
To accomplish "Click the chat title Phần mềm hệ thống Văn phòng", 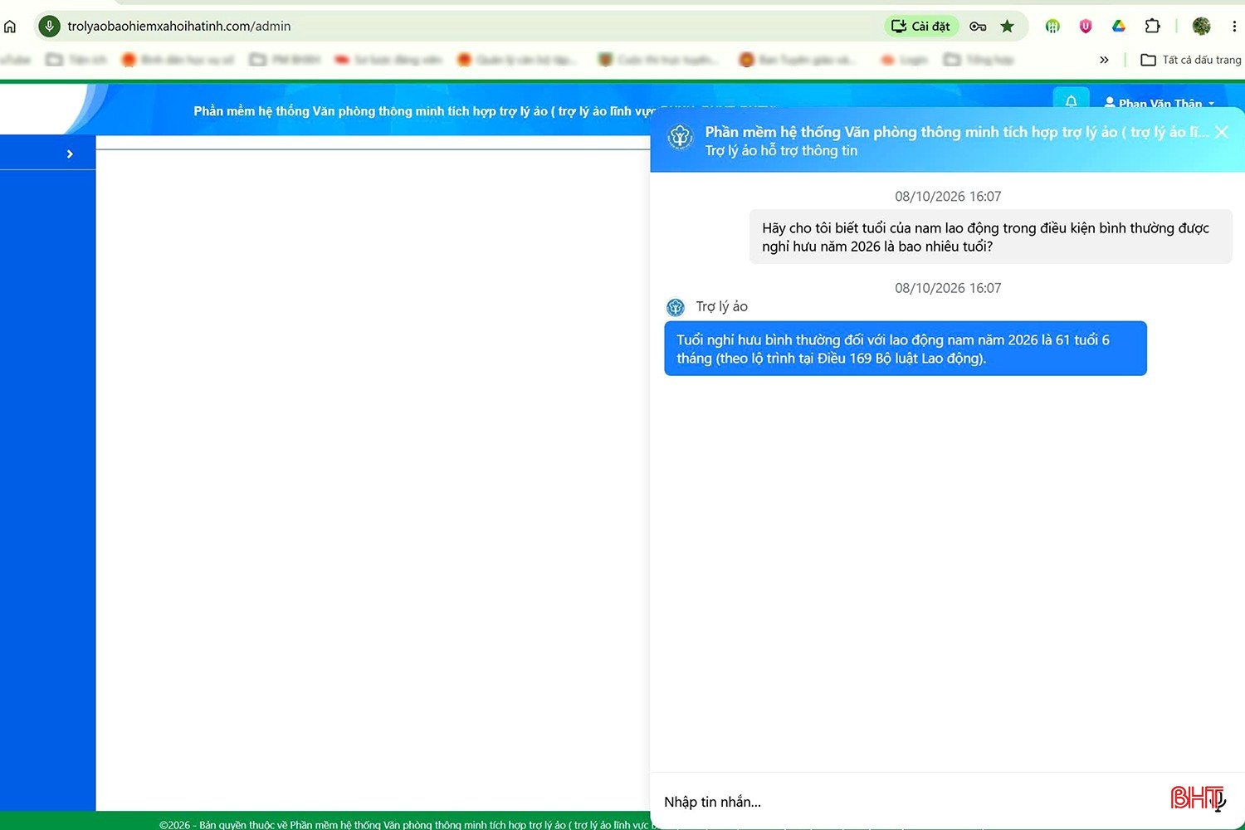I will (956, 132).
